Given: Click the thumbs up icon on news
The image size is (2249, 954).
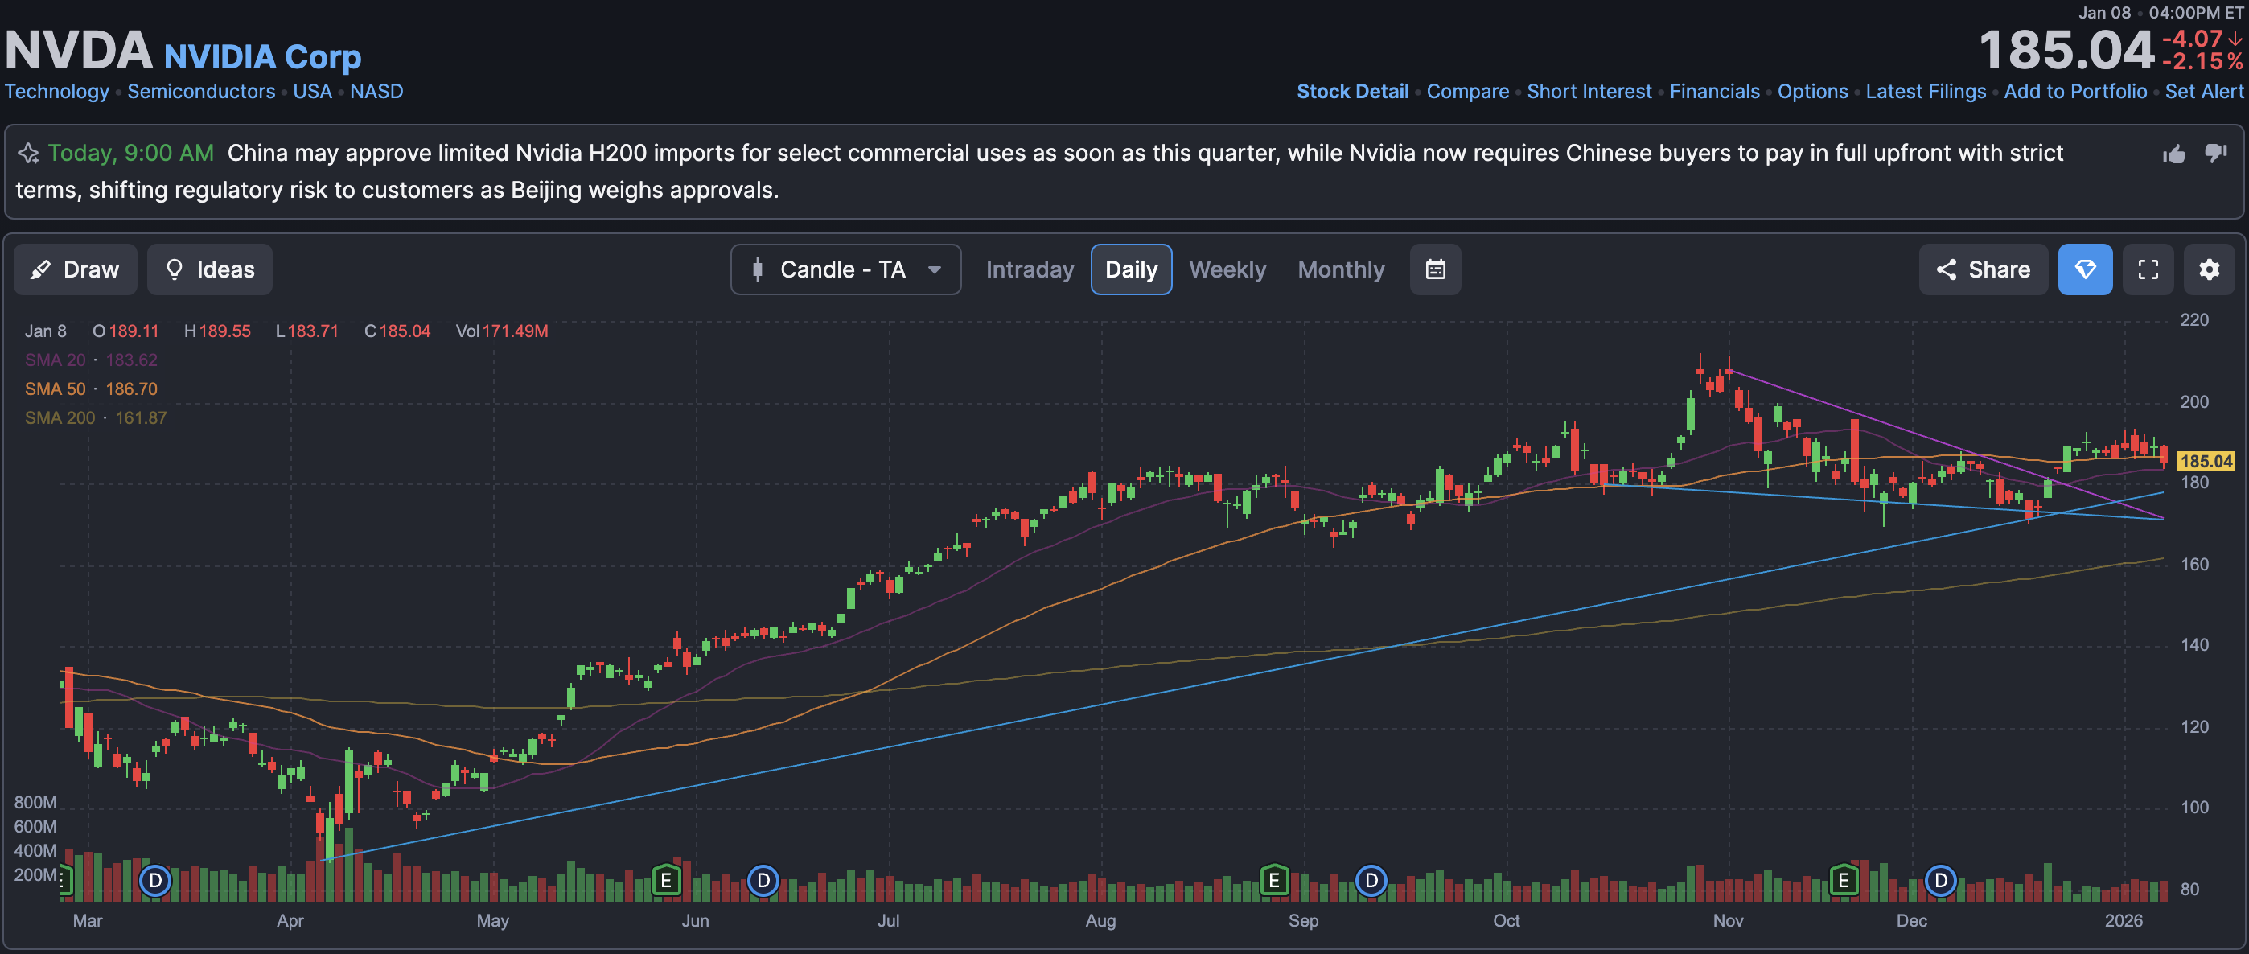Looking at the screenshot, I should click(2174, 154).
